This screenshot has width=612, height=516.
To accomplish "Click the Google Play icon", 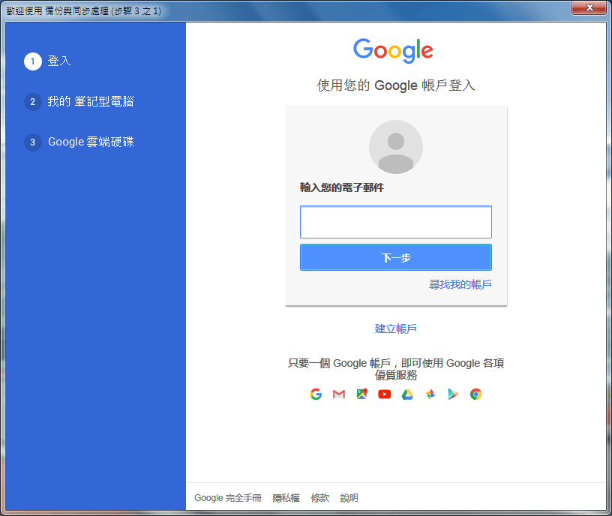I will pos(453,394).
